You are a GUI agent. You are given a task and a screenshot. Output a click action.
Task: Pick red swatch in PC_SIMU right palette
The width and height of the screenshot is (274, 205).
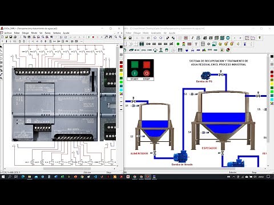(x=272, y=76)
